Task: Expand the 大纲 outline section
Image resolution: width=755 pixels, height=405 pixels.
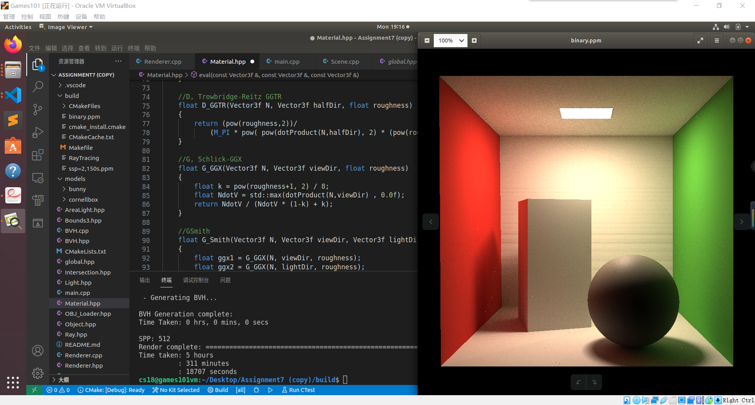Action: tap(63, 380)
